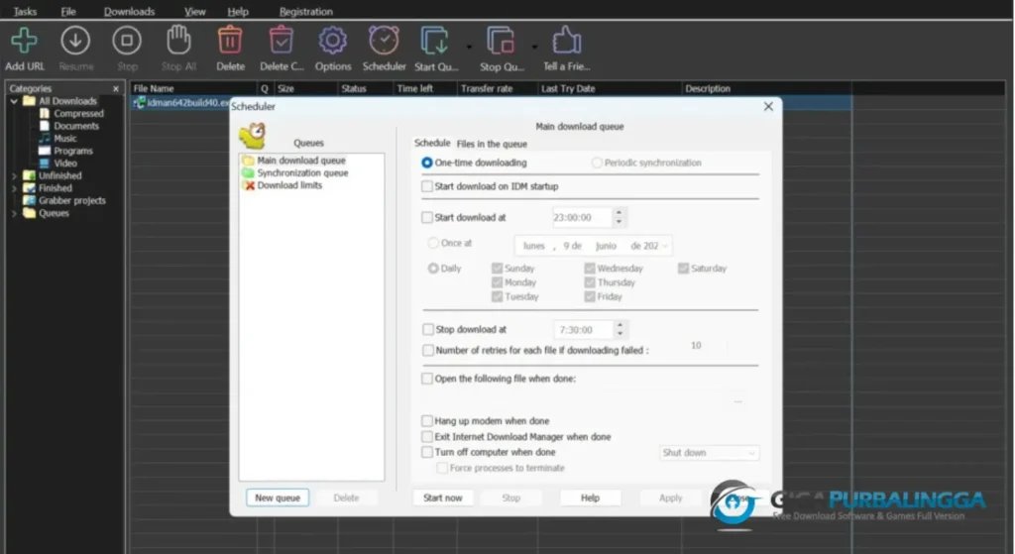Open the Downloads menu

point(130,11)
